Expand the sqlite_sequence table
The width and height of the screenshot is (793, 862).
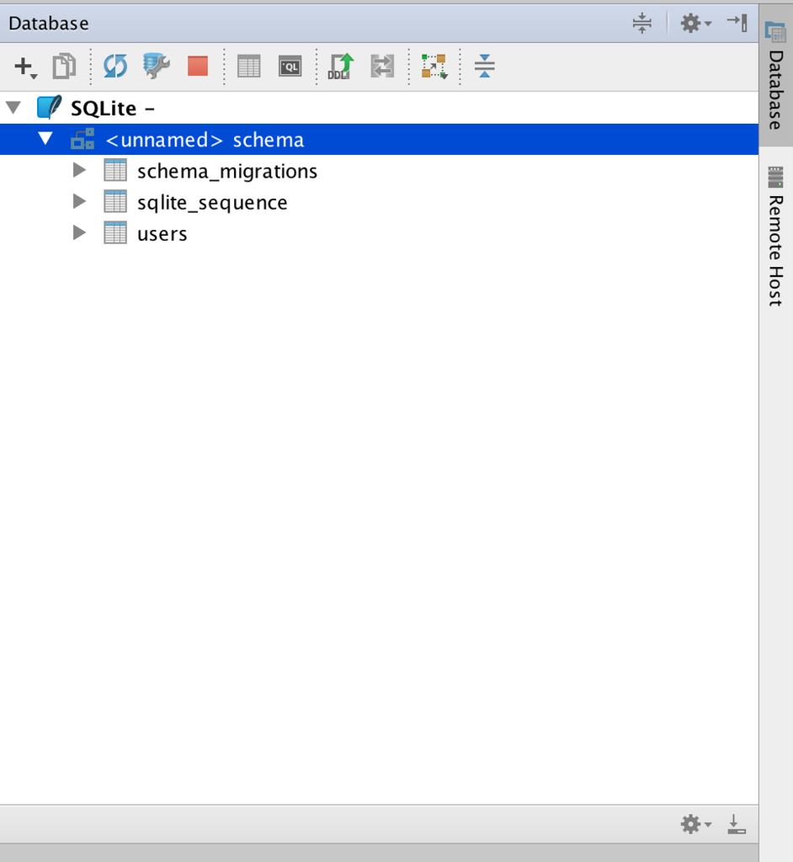(x=79, y=202)
